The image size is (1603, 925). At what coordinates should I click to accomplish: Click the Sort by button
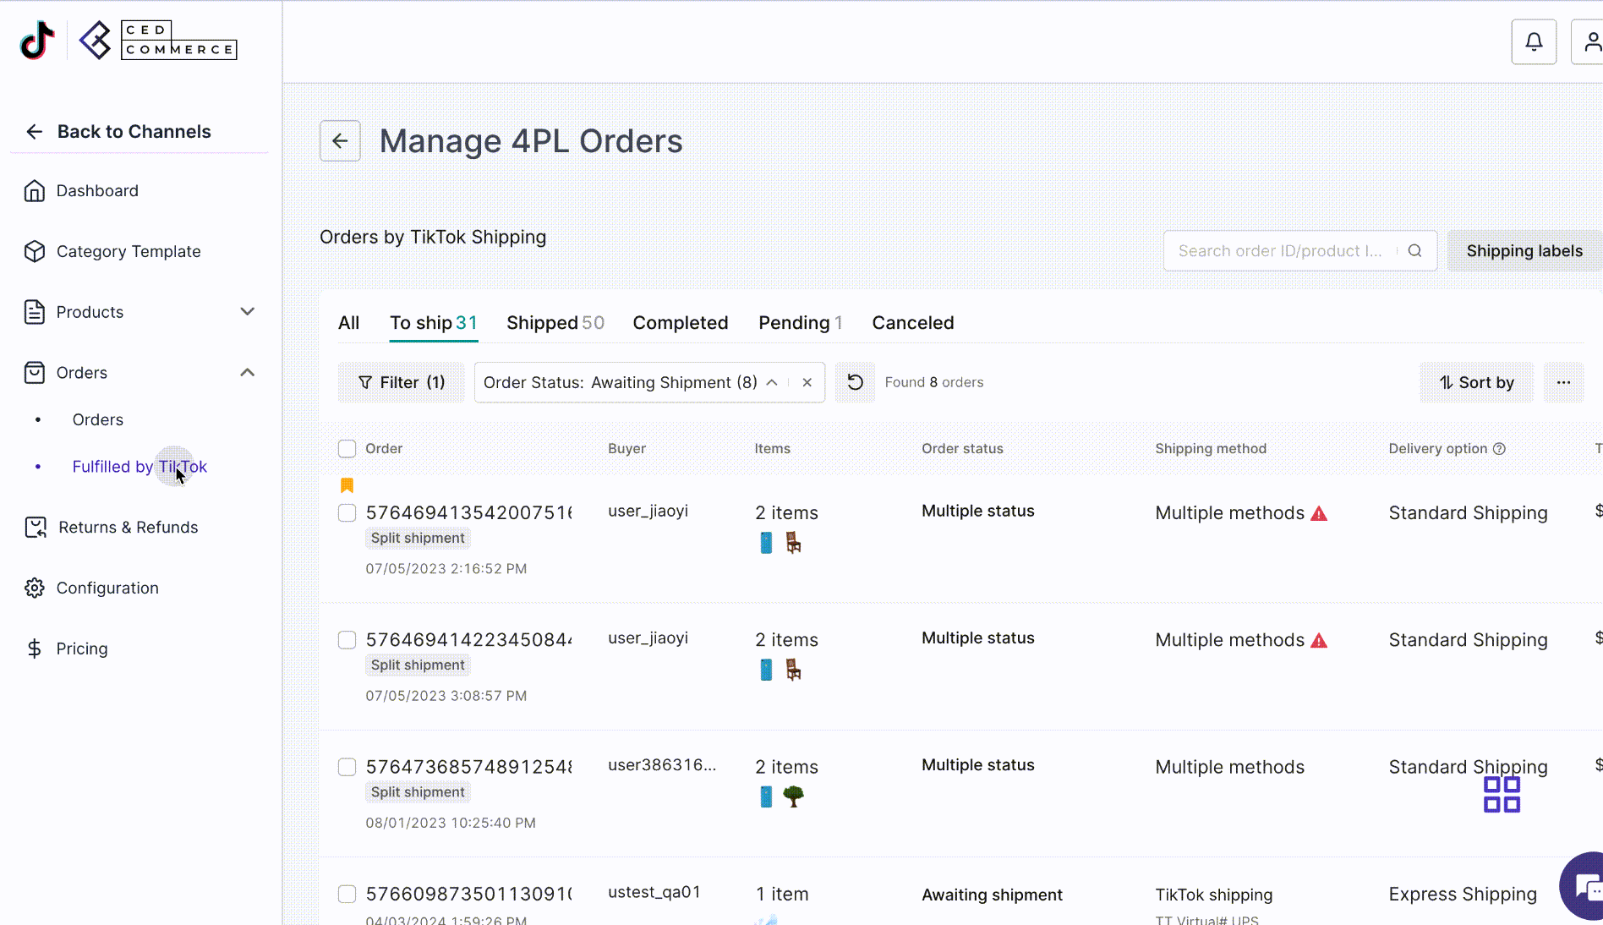pyautogui.click(x=1476, y=383)
